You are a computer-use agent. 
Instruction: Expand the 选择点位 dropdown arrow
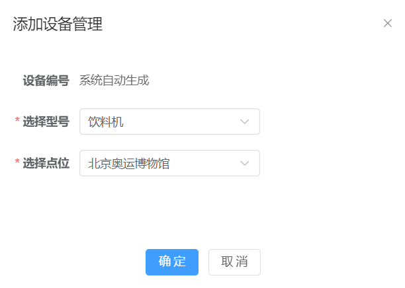pyautogui.click(x=244, y=163)
